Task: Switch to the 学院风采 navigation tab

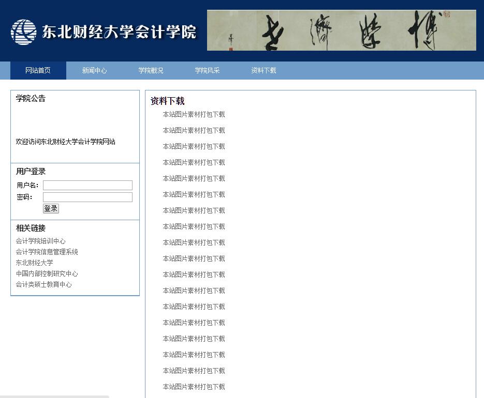Action: click(207, 71)
